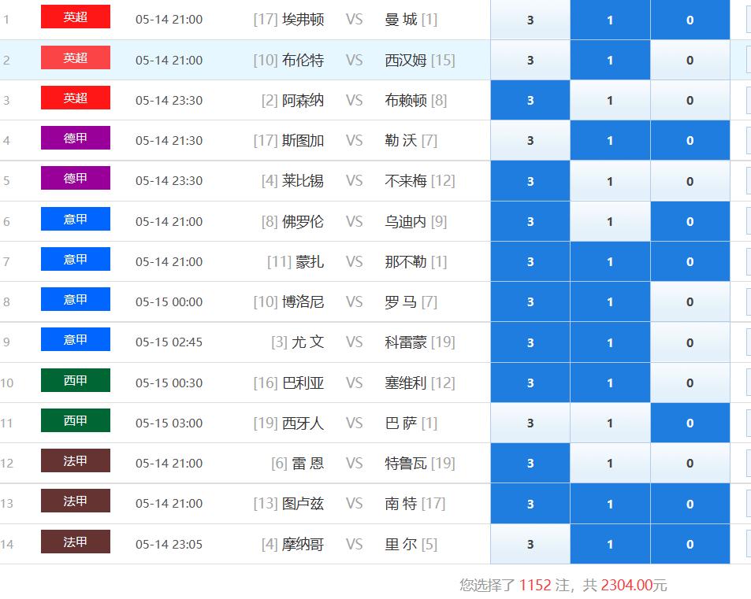Viewport: 751px width, 599px height.
Task: Click the 英超 league badge for 埃弗顿 vs 曼城
Action: (75, 17)
